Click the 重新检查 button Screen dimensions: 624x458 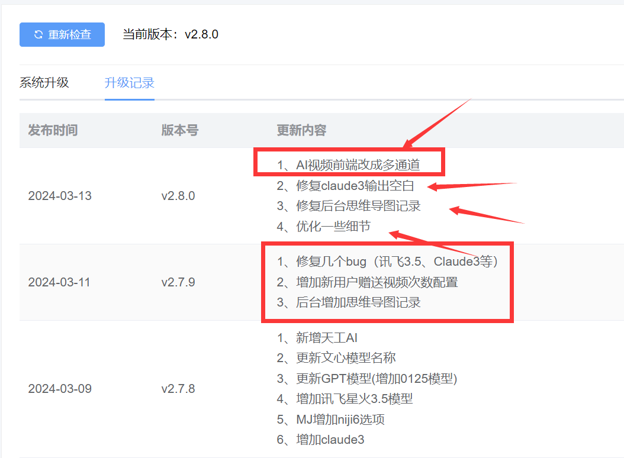click(x=62, y=35)
